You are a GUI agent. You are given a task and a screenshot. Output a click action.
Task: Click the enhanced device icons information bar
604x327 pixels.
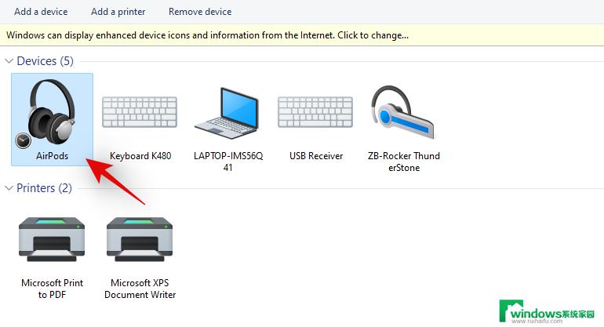pos(302,35)
